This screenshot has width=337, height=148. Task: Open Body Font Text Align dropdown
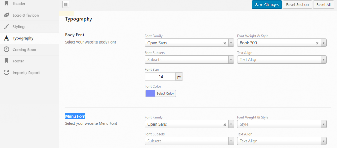click(x=282, y=59)
